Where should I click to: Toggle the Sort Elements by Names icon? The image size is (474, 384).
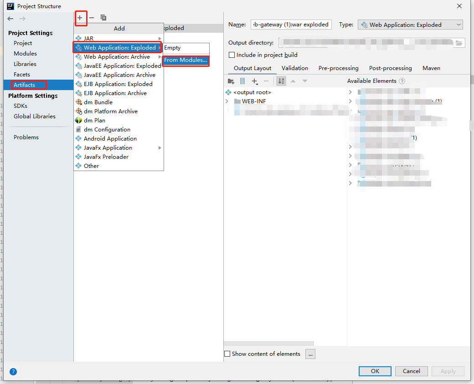tap(281, 81)
